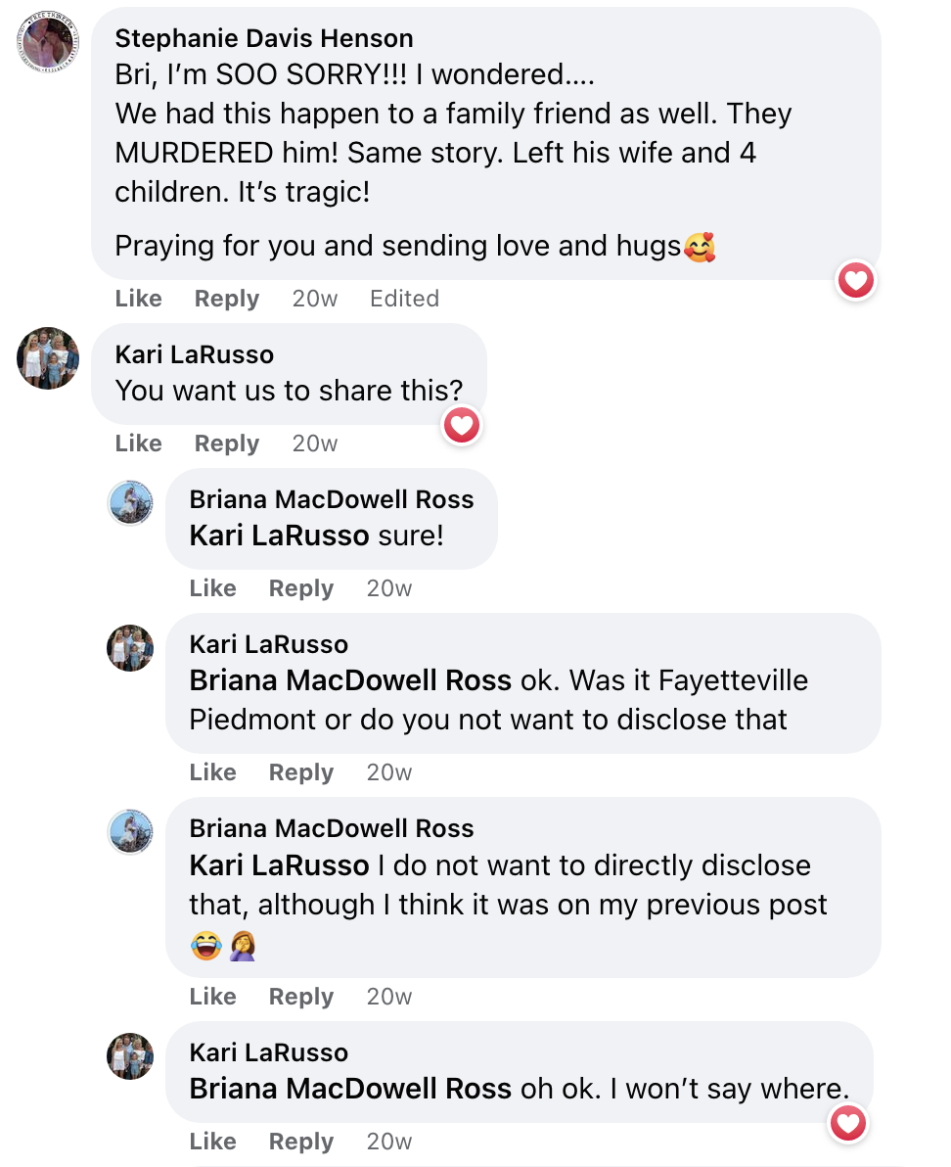
Task: Click heart reaction on Stephanie's comment
Action: coord(856,281)
